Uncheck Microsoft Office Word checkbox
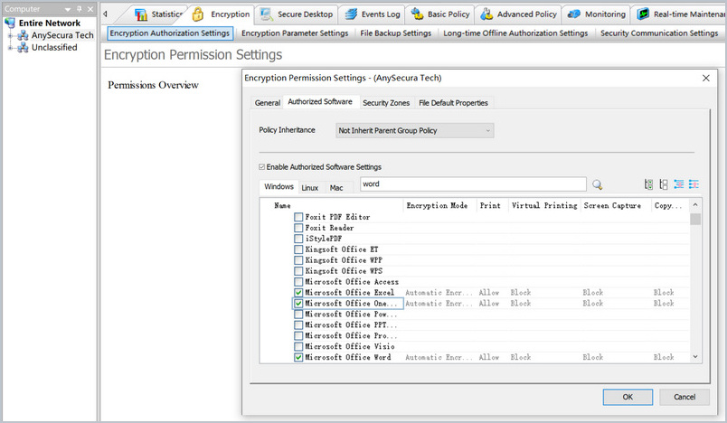The height and width of the screenshot is (423, 727). pyautogui.click(x=298, y=357)
